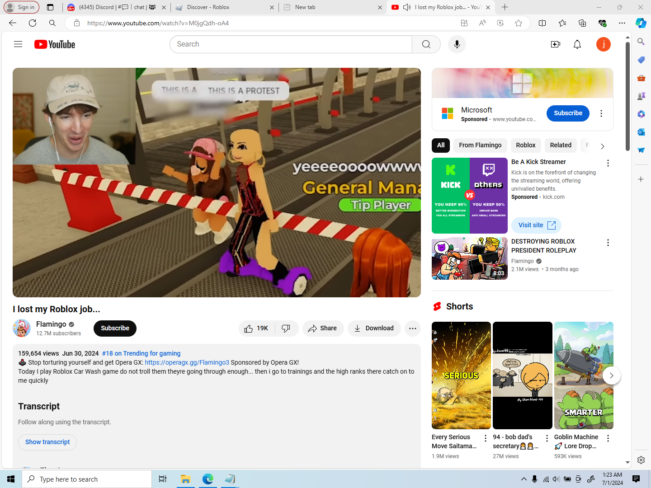Viewport: 651px width, 488px height.
Task: Select the From Flamingo chip
Action: click(480, 145)
